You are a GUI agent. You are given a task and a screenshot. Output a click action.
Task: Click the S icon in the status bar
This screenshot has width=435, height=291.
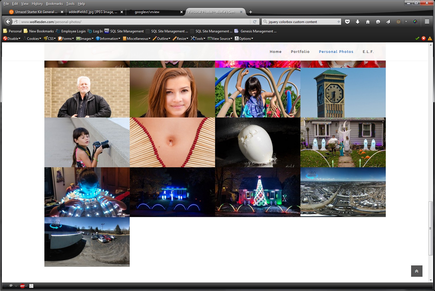pos(31,286)
